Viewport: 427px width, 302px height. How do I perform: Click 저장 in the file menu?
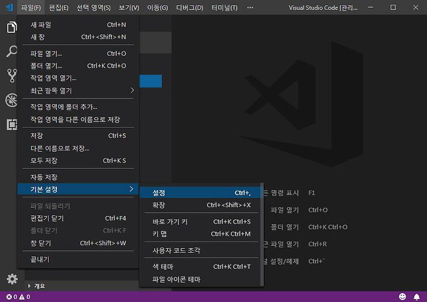point(78,136)
